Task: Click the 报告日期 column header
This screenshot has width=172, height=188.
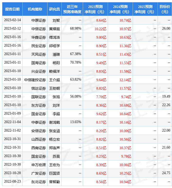Action: pyautogui.click(x=12, y=9)
